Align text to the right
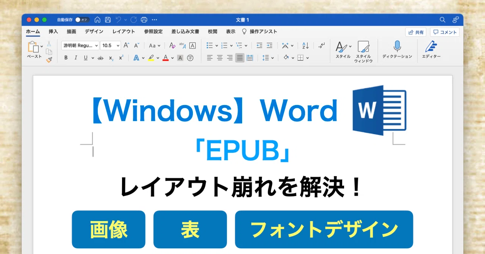The image size is (485, 254). 230,58
